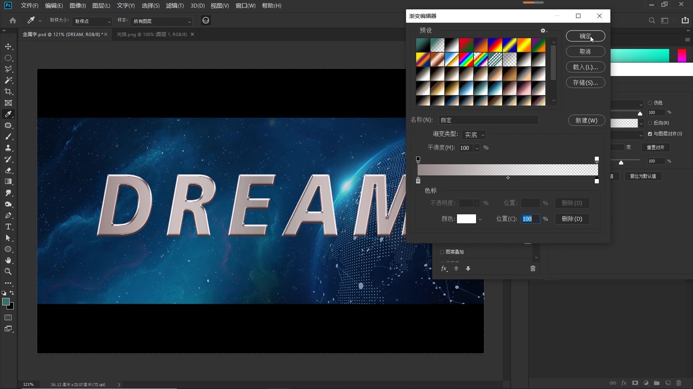
Task: Select the Crop tool
Action: (x=8, y=91)
